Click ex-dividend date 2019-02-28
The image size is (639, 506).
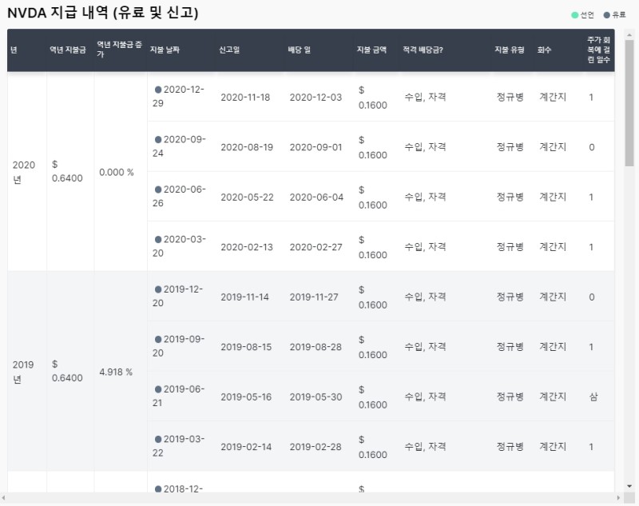click(x=316, y=447)
